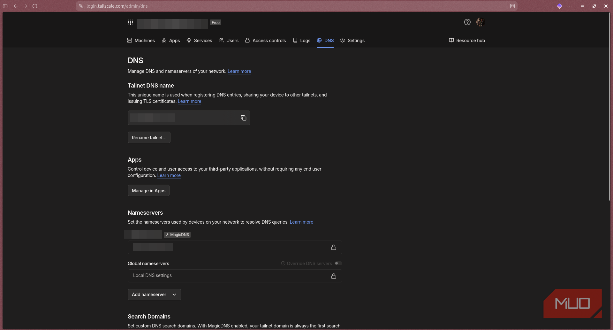Click the site info icon in address bar

coord(81,6)
